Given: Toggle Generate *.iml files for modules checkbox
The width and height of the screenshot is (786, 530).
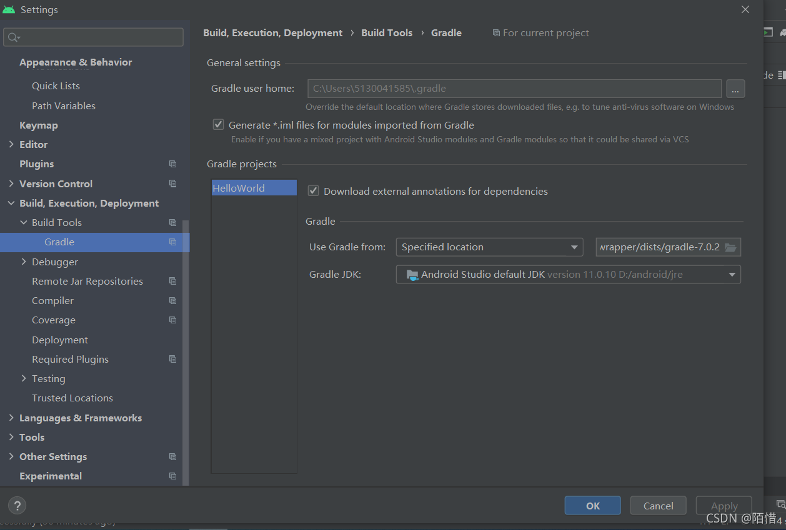Looking at the screenshot, I should point(218,125).
